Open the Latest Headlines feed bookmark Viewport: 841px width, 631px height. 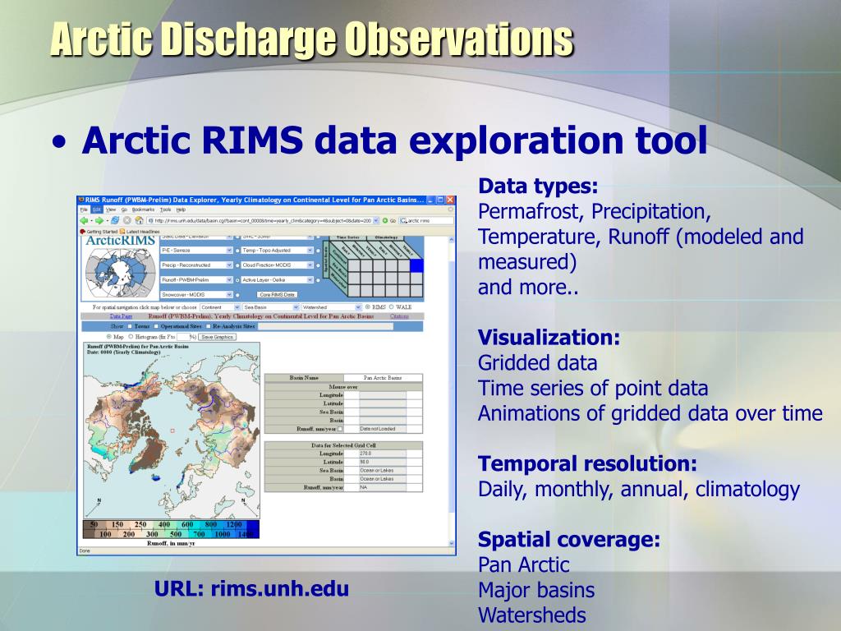coord(139,232)
